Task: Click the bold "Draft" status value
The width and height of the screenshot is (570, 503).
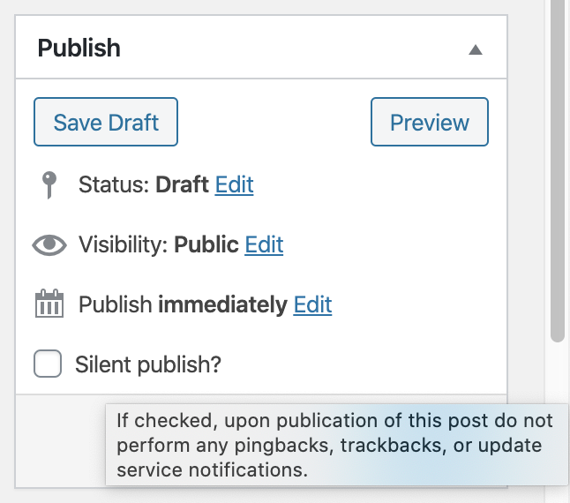Action: coord(183,184)
